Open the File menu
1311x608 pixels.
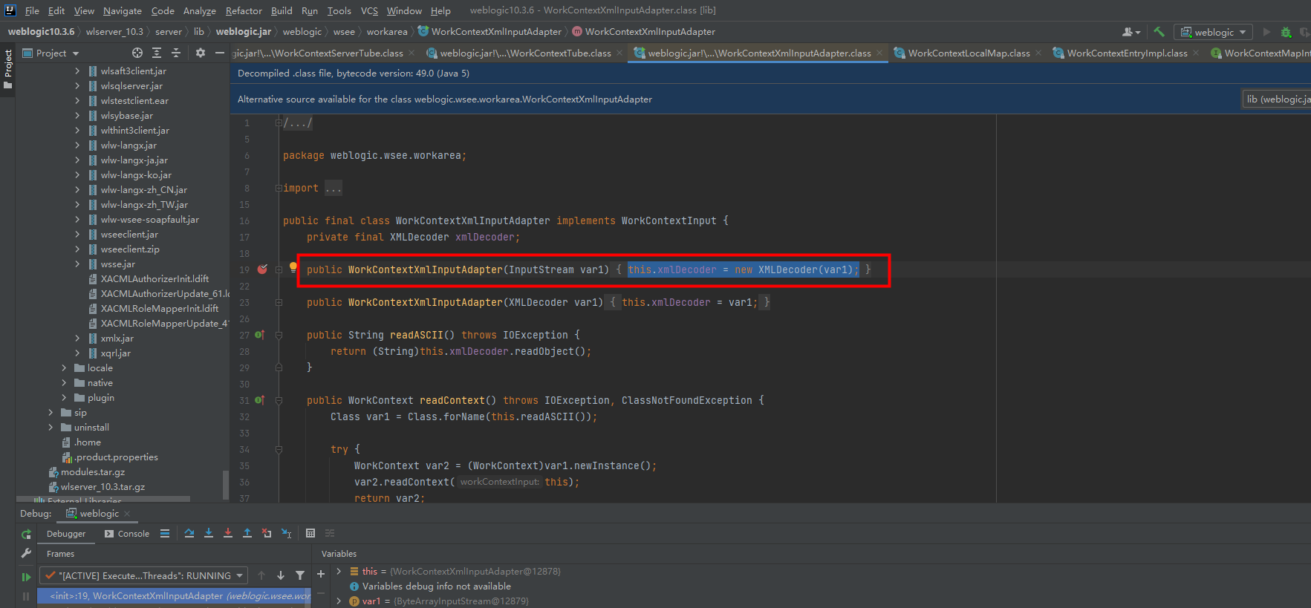click(32, 10)
